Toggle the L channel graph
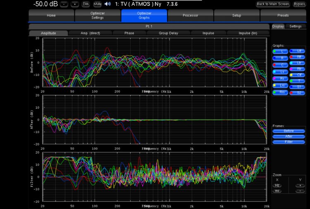310x209 pixels. point(280,51)
